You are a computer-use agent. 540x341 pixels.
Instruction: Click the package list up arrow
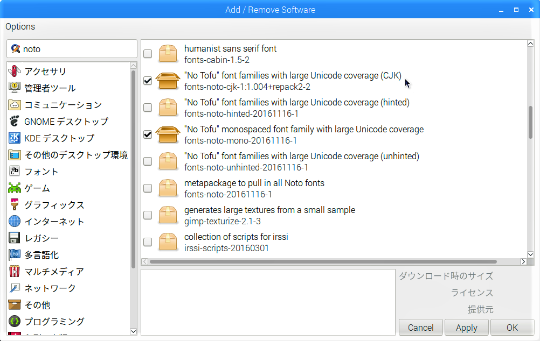click(x=530, y=44)
